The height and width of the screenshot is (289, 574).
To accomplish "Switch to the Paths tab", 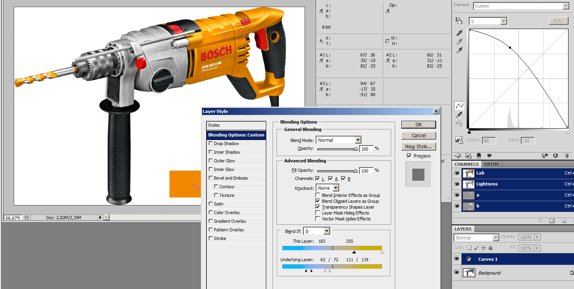I will point(491,164).
